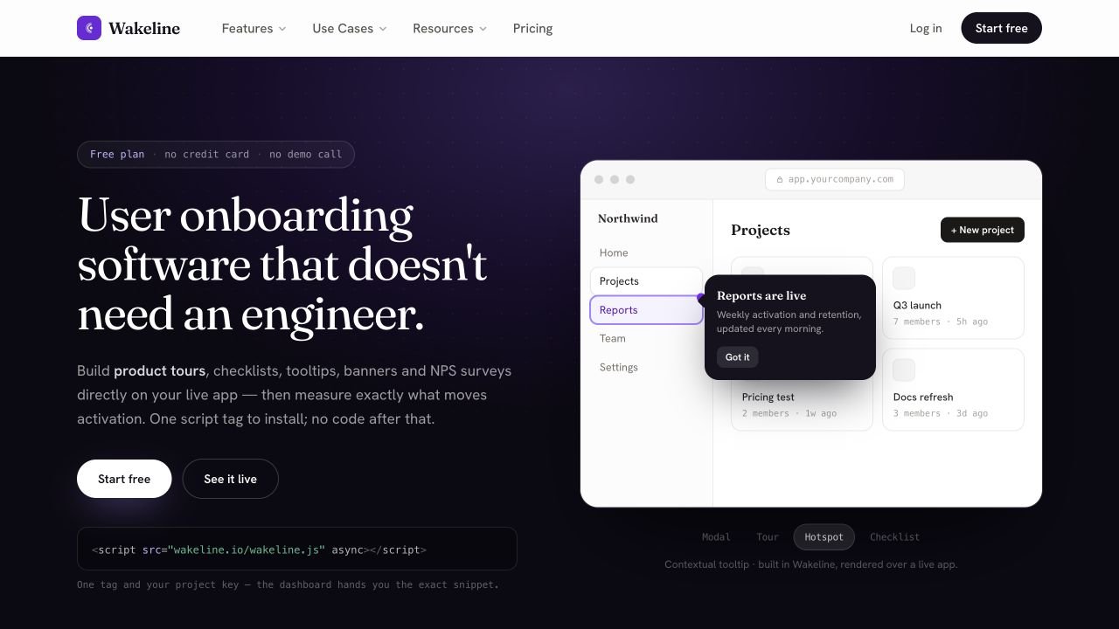1119x629 pixels.
Task: Click the Log in link
Action: pos(926,28)
